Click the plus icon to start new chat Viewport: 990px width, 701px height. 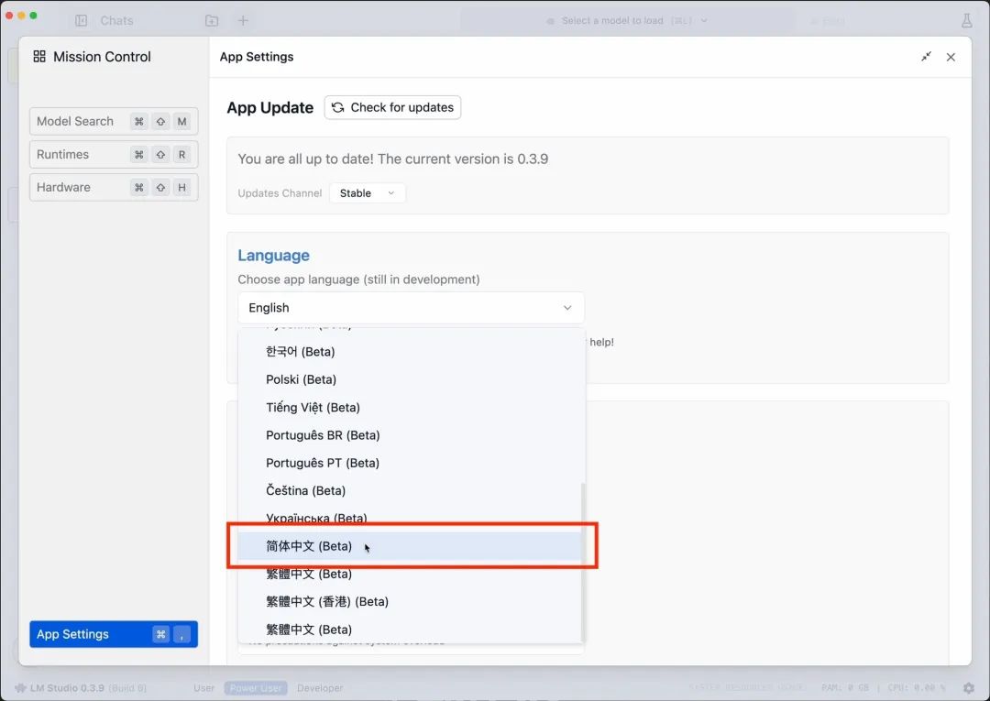(x=243, y=20)
